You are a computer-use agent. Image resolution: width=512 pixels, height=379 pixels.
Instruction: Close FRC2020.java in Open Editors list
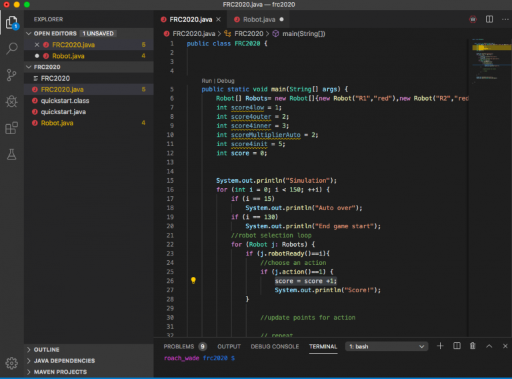click(x=37, y=45)
